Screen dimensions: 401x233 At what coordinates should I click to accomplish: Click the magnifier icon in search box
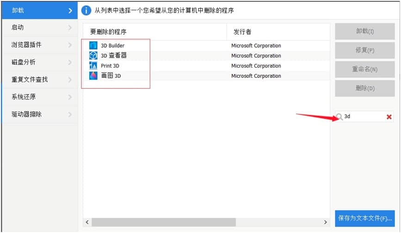(x=339, y=117)
